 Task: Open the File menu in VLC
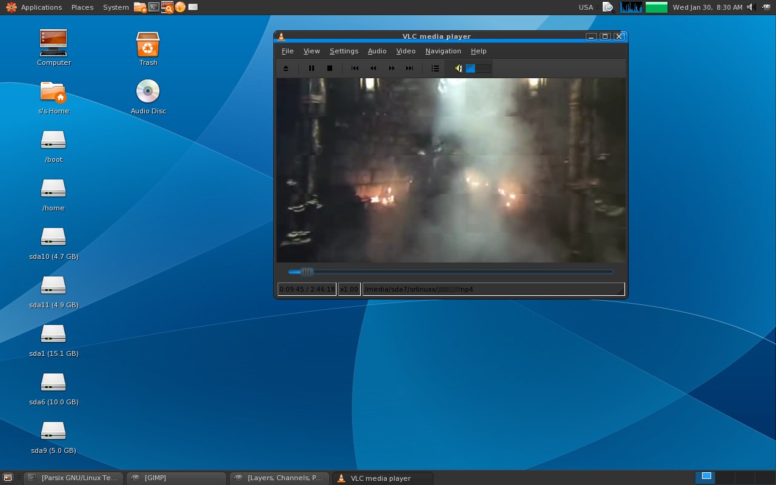287,51
